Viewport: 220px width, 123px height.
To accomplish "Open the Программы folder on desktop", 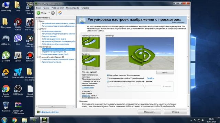I will [x=6, y=23].
